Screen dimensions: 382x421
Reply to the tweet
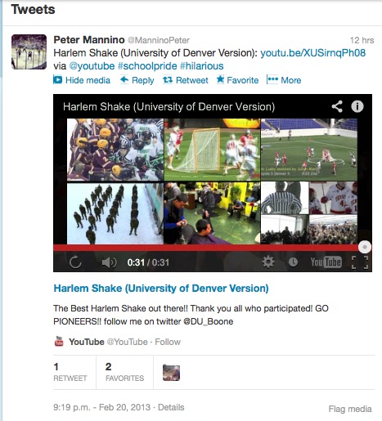(x=137, y=80)
